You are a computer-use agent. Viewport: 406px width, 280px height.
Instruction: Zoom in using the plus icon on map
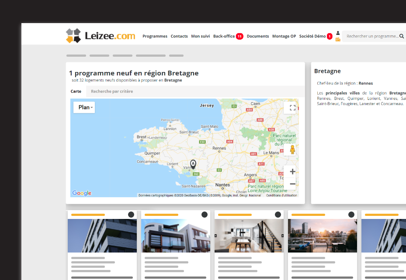(292, 171)
